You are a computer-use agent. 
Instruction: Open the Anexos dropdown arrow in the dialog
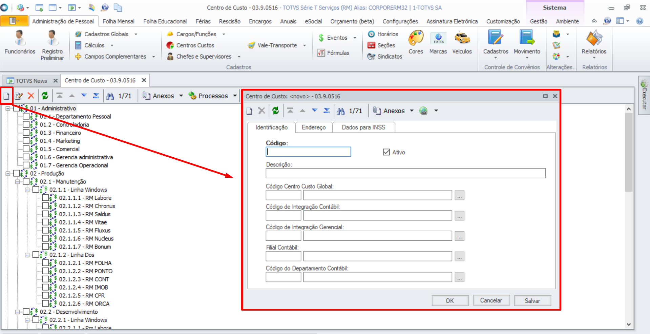pos(412,111)
